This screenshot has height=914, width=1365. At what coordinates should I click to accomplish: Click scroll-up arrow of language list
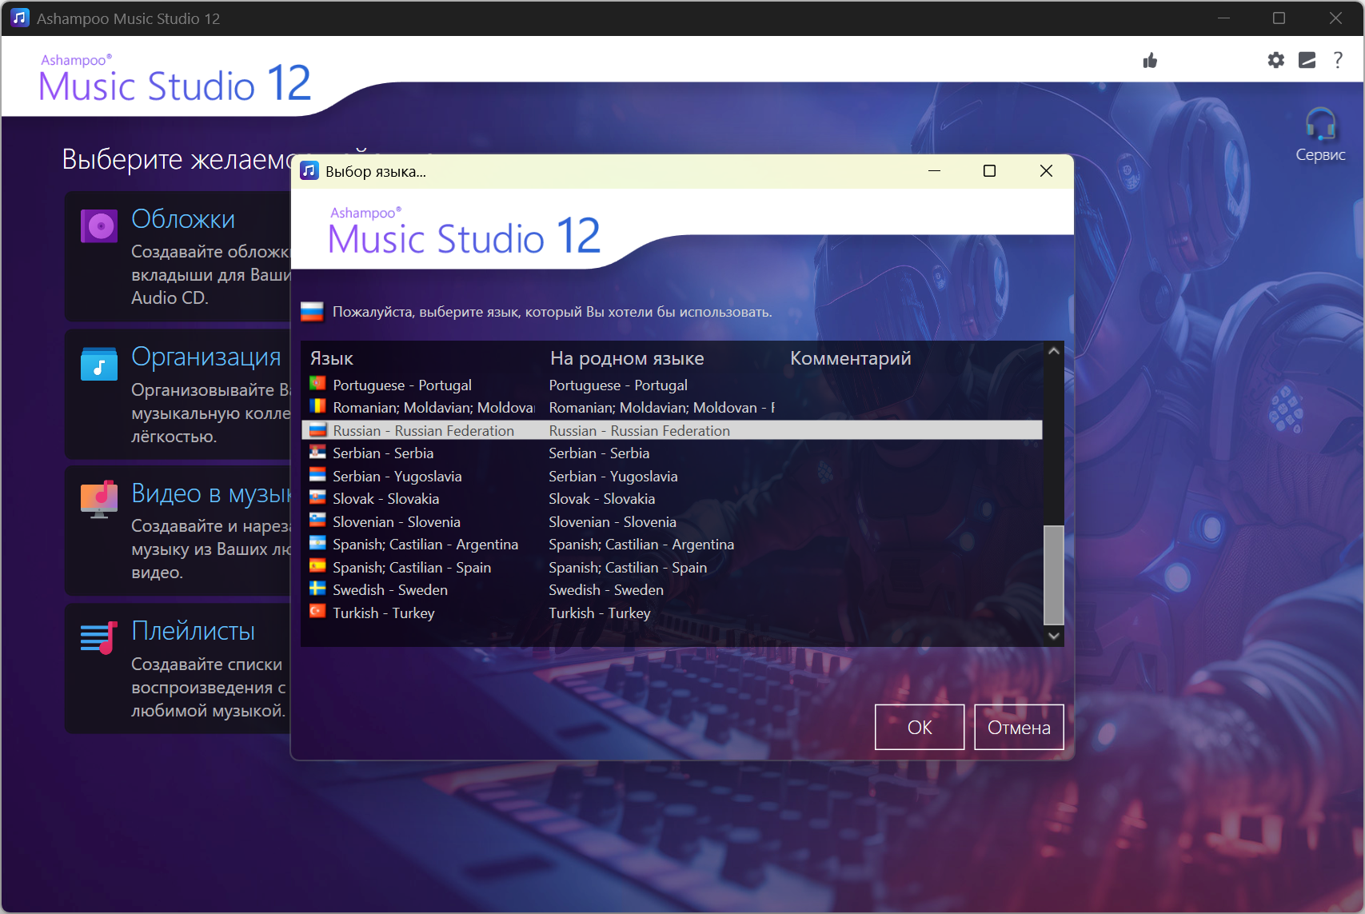pos(1054,351)
